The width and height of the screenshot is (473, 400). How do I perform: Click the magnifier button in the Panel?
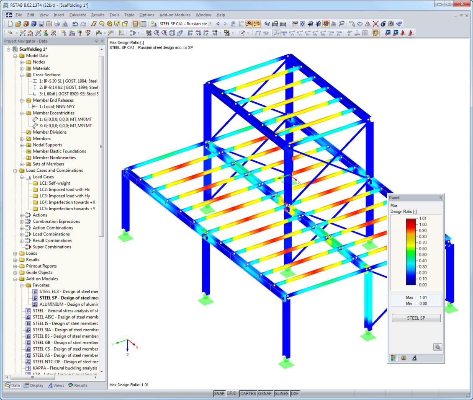[437, 347]
